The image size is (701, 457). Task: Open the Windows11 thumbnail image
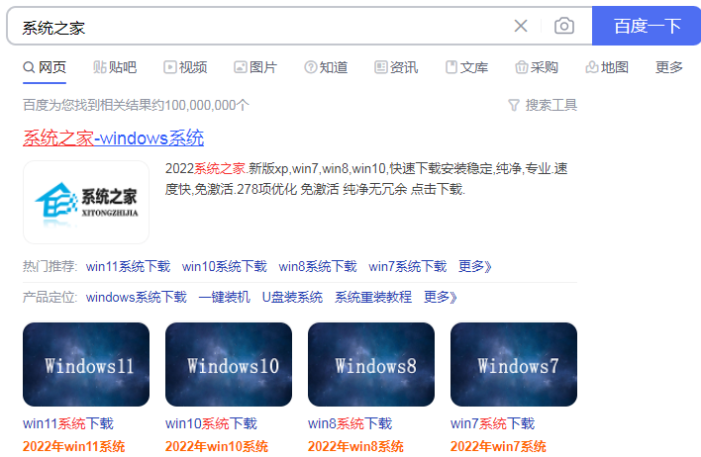[x=86, y=365]
